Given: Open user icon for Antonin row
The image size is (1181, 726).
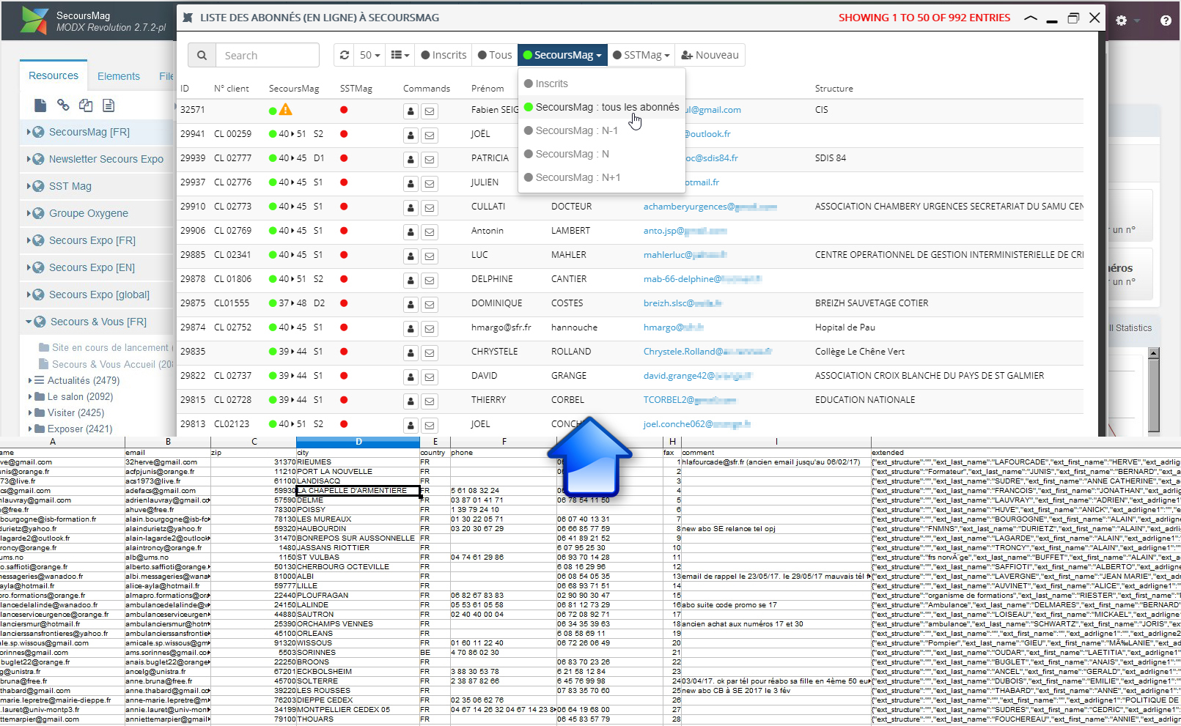Looking at the screenshot, I should click(411, 232).
